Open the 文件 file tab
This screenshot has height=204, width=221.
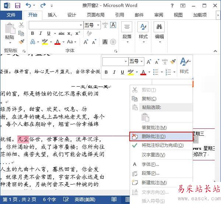11,15
